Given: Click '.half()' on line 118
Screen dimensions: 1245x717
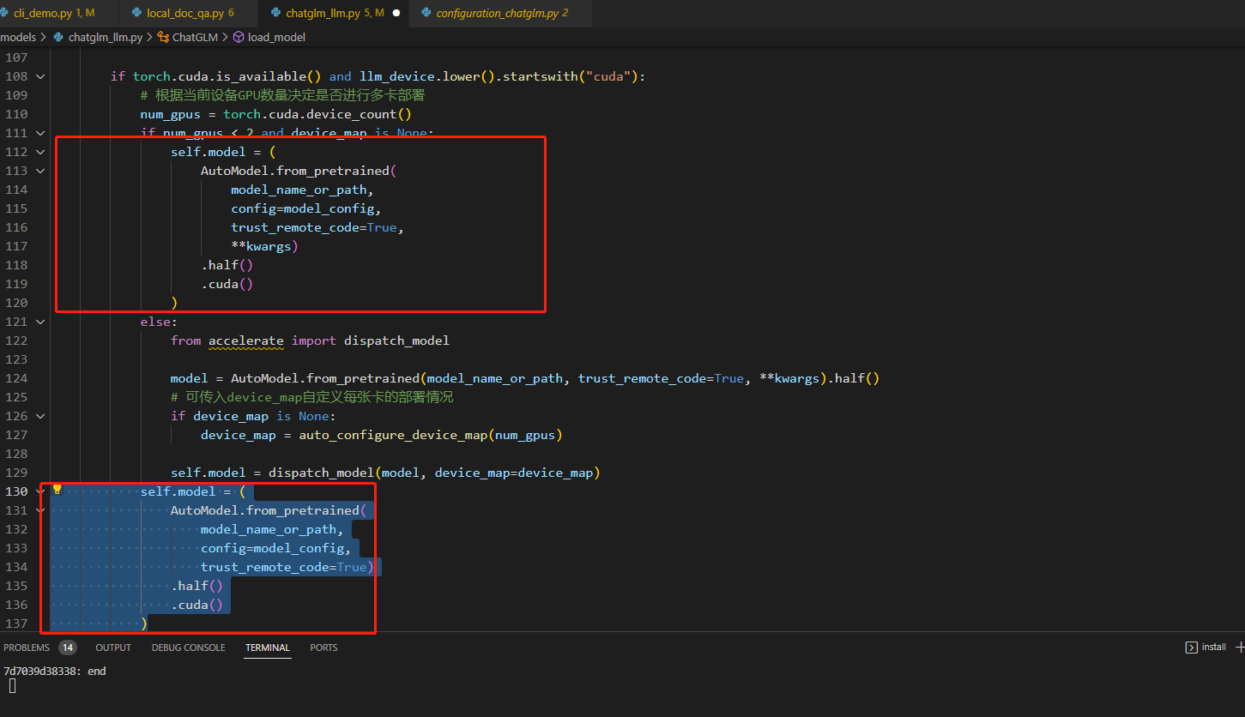Looking at the screenshot, I should point(227,265).
